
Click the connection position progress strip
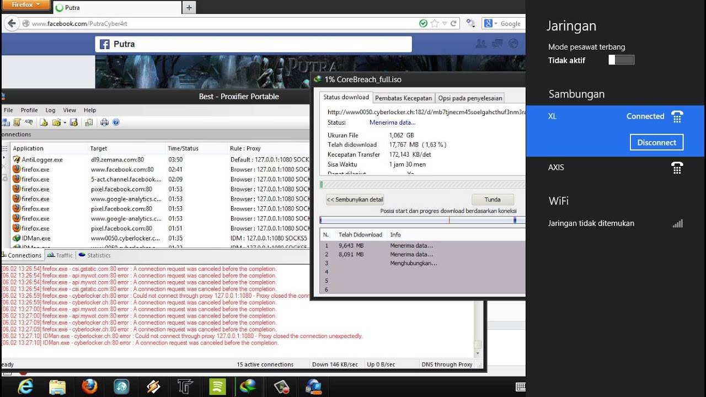422,220
